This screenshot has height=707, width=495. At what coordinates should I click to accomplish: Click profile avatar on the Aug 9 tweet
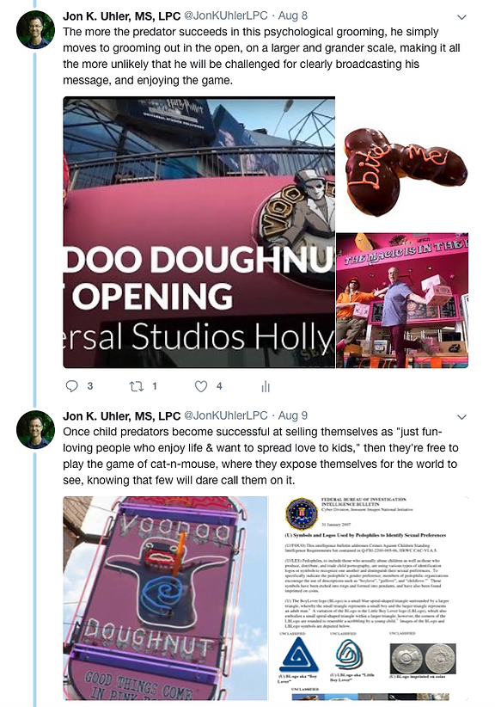[x=35, y=429]
